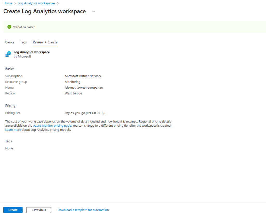This screenshot has width=266, height=216.
Task: Click the Log Analytics workspace product icon
Action: [8, 54]
